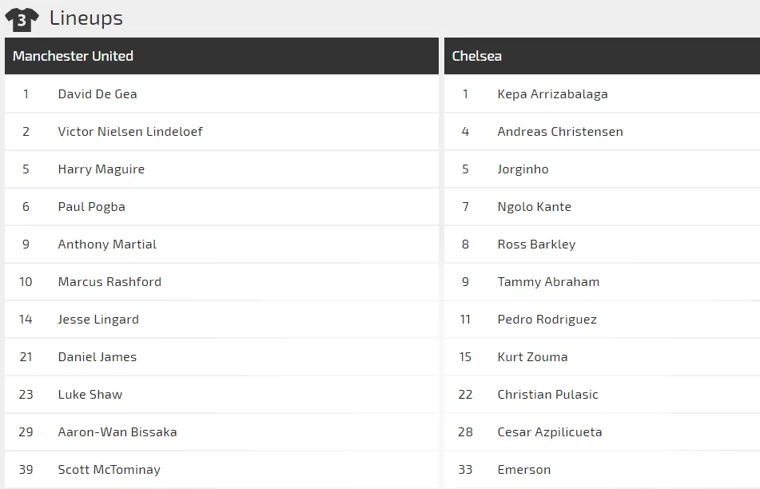
Task: Click the Lineups section heading
Action: (86, 18)
